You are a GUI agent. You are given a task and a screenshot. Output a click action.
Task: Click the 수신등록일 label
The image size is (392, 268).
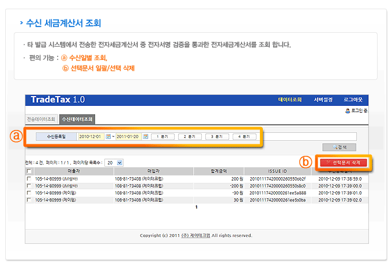(56, 136)
